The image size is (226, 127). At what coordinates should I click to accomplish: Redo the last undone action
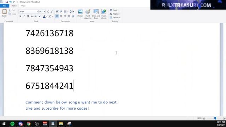pyautogui.click(x=14, y=2)
